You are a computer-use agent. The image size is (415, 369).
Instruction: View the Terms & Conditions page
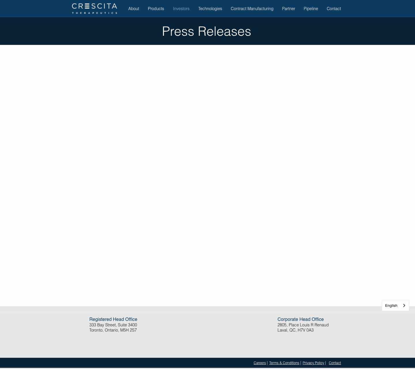pyautogui.click(x=284, y=363)
